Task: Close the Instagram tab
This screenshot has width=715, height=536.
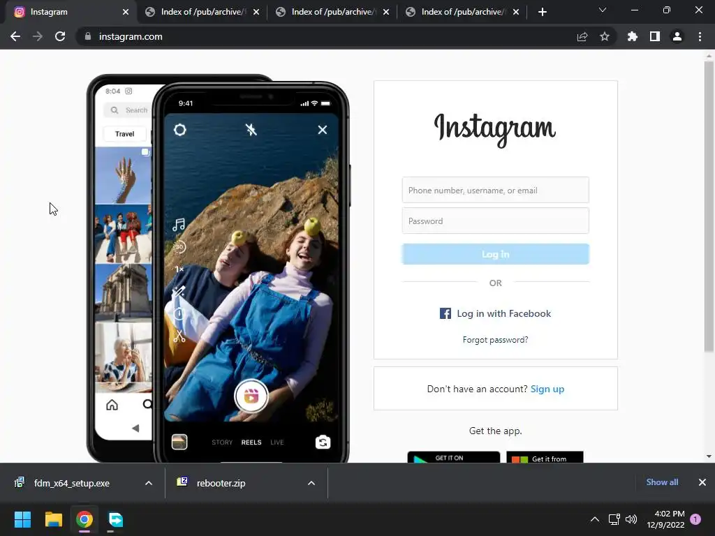Action: pos(126,12)
